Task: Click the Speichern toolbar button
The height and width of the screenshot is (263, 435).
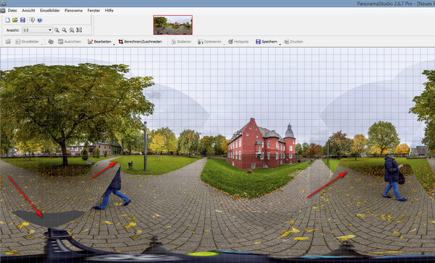Action: click(266, 42)
